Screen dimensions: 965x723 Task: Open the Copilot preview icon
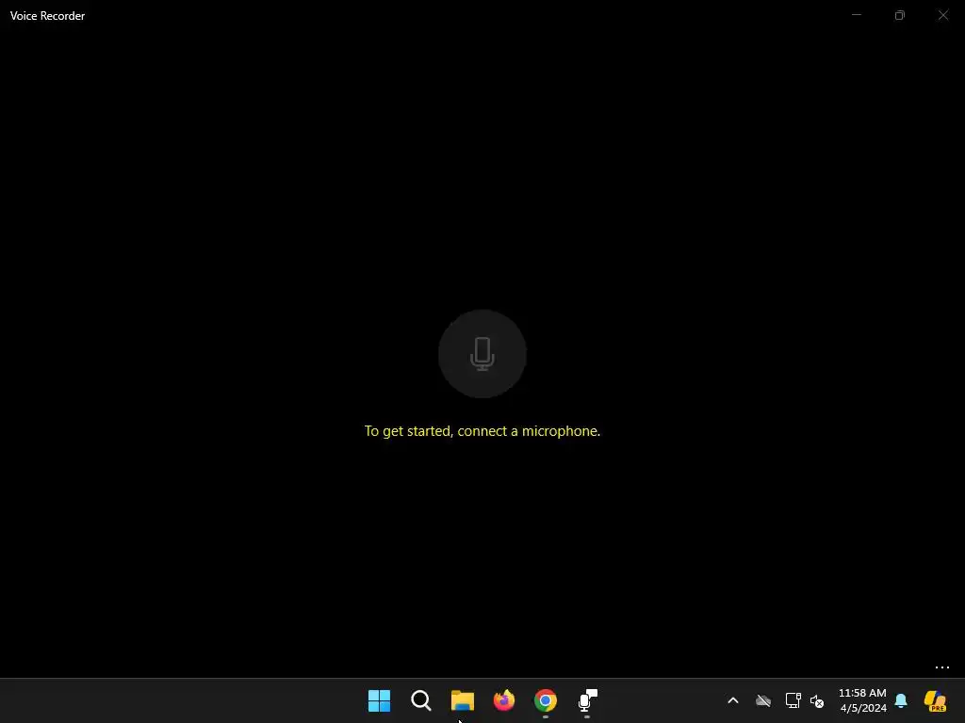pyautogui.click(x=935, y=700)
